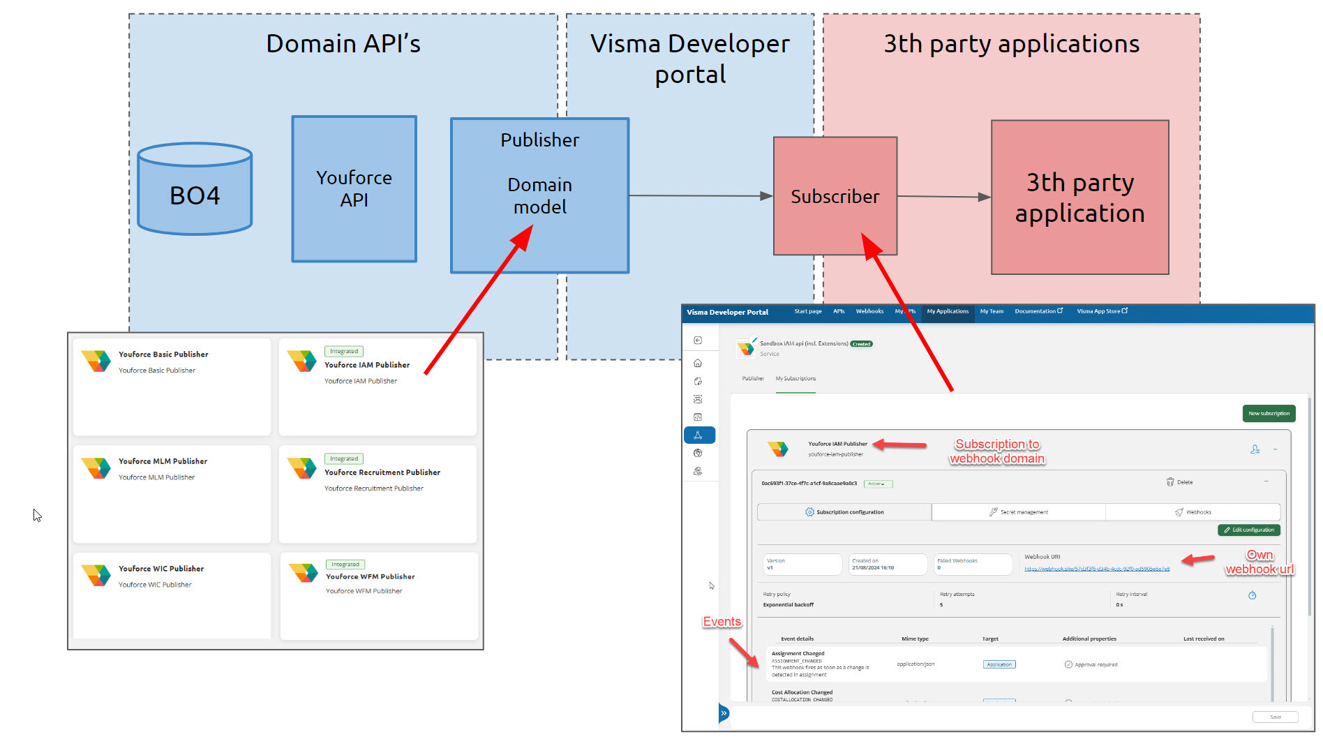
Task: Select the webhooks network icon highlighted in sidebar
Action: (x=699, y=435)
